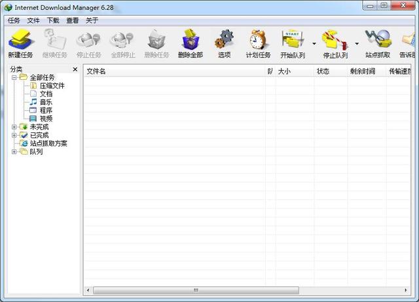Open the 下载 menu
Image resolution: width=419 pixels, height=302 pixels.
tap(53, 20)
